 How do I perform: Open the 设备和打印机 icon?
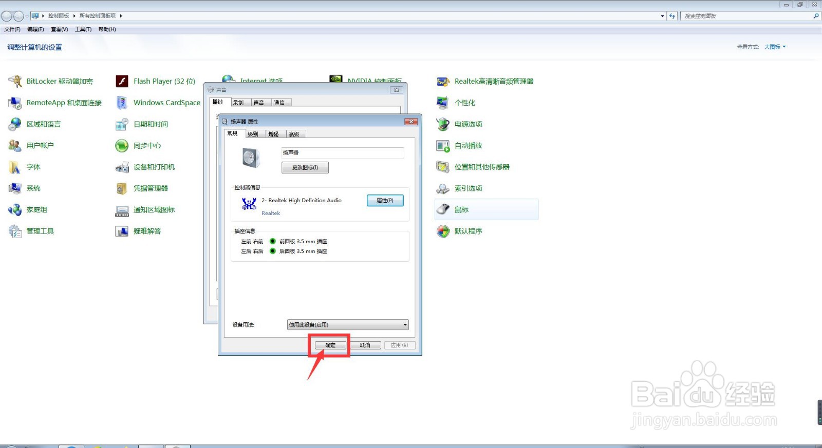(x=122, y=167)
